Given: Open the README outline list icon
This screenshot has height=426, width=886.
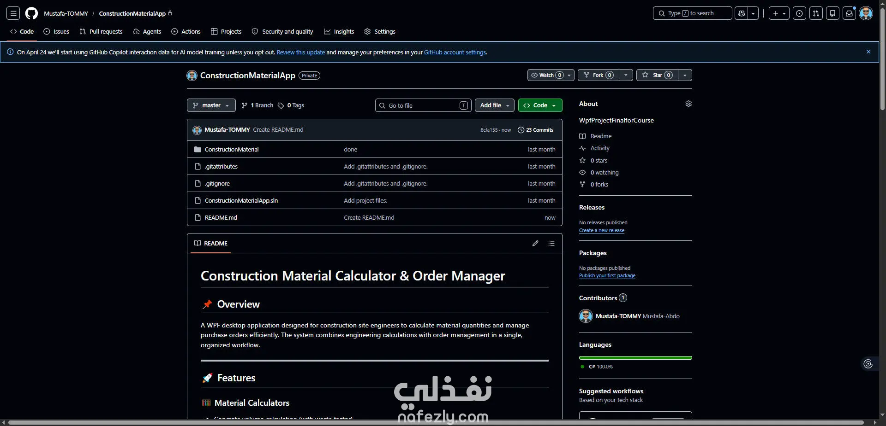Looking at the screenshot, I should 551,243.
